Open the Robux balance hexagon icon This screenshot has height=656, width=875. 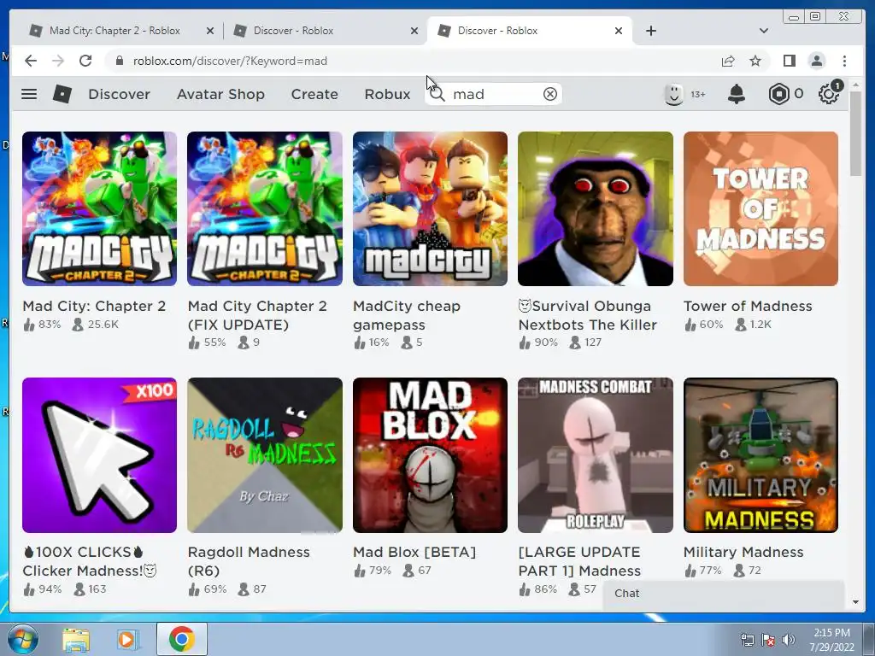(778, 94)
